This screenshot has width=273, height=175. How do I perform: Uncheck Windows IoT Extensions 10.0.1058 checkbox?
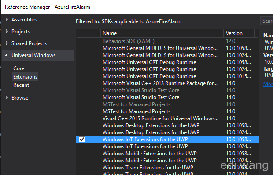tap(82, 139)
